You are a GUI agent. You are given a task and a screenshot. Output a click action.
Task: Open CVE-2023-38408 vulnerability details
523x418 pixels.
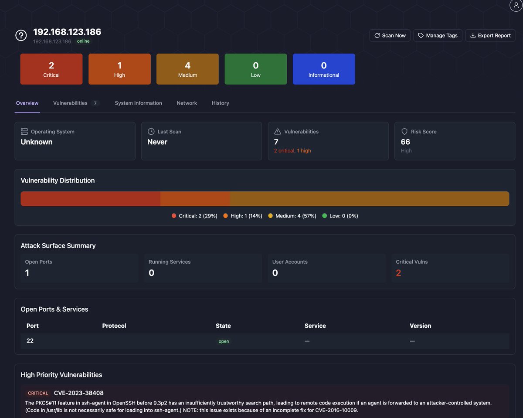(x=78, y=393)
